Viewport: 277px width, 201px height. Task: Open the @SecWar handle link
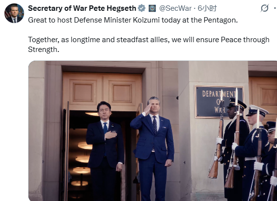point(175,8)
